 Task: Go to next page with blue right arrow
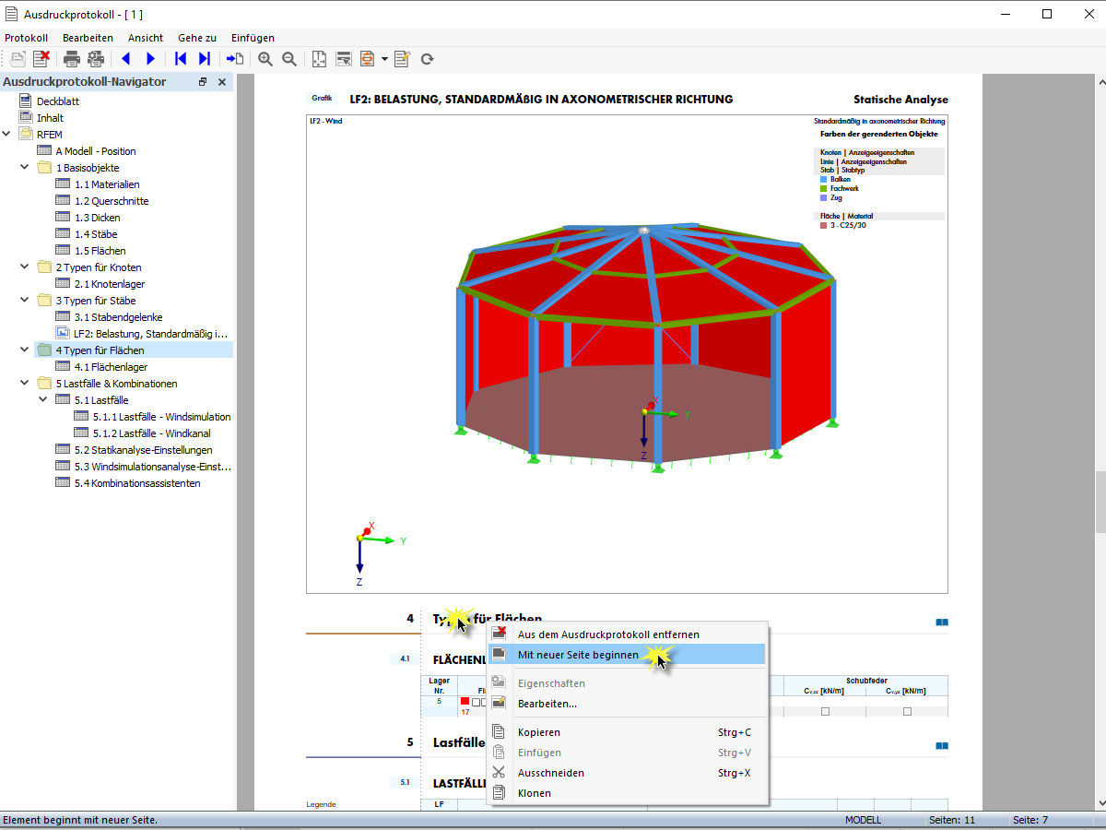point(150,59)
